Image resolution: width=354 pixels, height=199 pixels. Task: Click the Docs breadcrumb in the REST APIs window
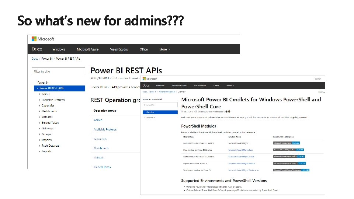point(35,59)
